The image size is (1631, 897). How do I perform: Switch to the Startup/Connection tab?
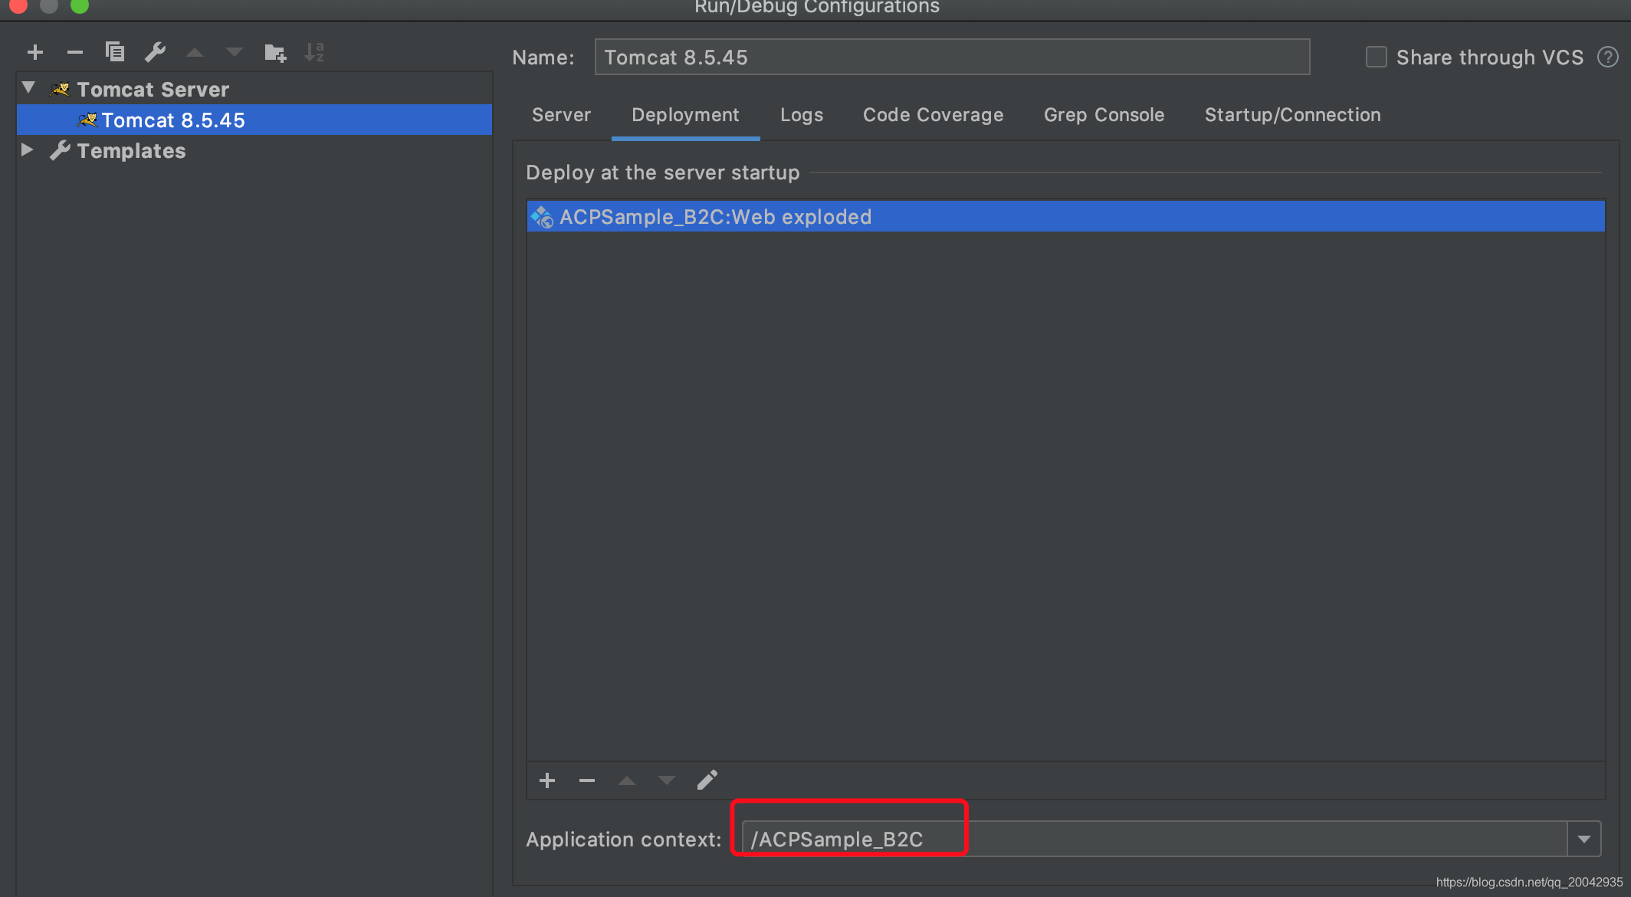pos(1292,115)
